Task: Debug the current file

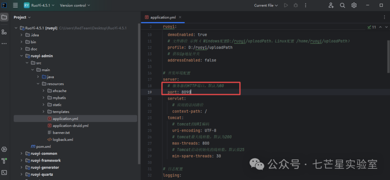Action: 295,5
